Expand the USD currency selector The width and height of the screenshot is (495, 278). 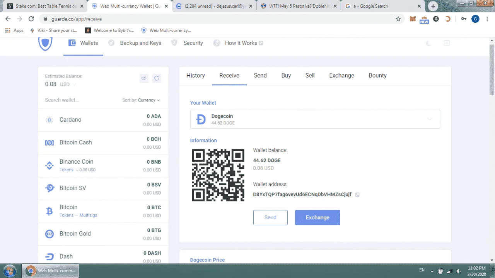coord(68,84)
